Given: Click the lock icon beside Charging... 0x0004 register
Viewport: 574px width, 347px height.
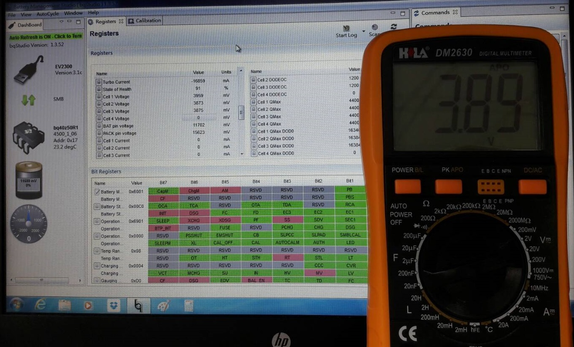Looking at the screenshot, I should point(97,266).
